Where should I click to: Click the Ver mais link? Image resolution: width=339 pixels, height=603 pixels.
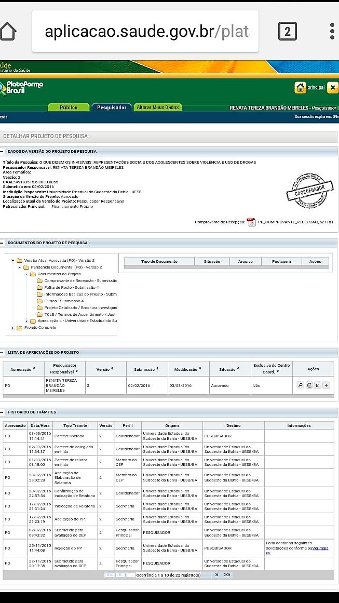click(319, 548)
